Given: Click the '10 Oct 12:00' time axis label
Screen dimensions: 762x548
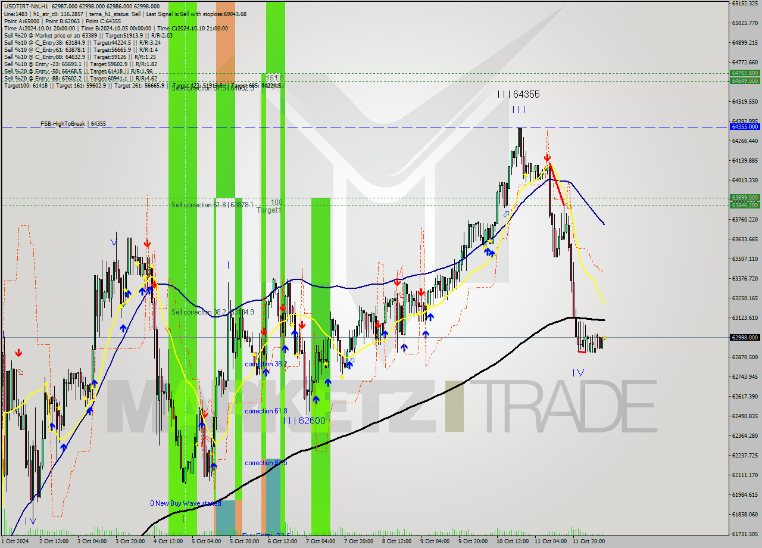Looking at the screenshot, I should tap(513, 541).
